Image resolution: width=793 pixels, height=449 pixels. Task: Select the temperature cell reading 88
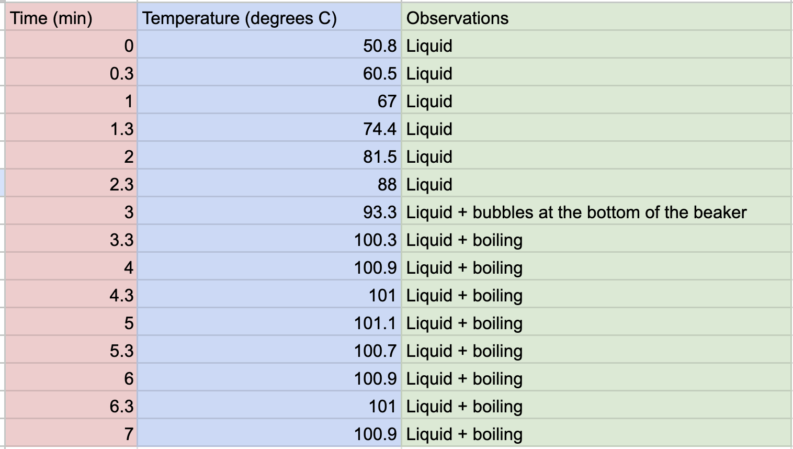(269, 185)
